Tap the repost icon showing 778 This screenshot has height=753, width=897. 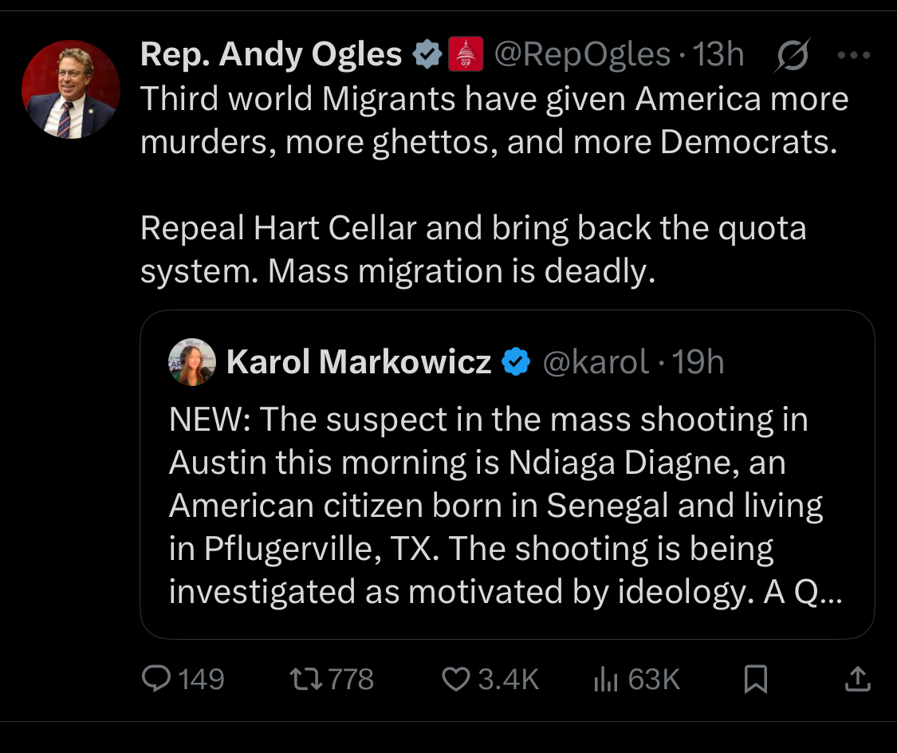click(x=304, y=679)
